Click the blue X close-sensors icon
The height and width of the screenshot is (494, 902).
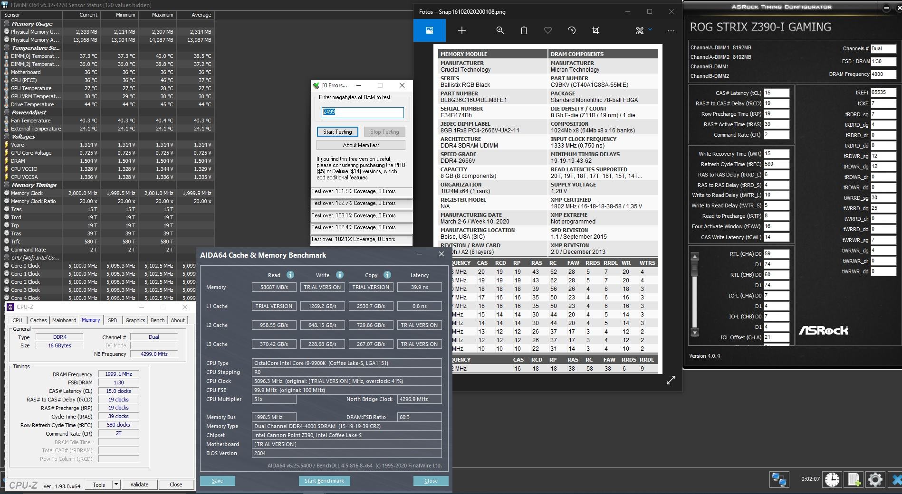(x=895, y=479)
